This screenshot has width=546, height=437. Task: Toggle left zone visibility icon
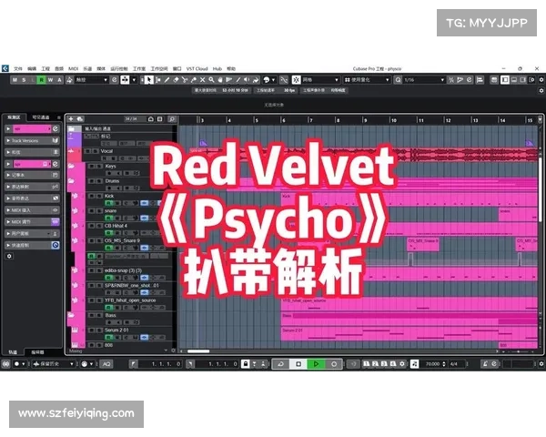(x=504, y=80)
